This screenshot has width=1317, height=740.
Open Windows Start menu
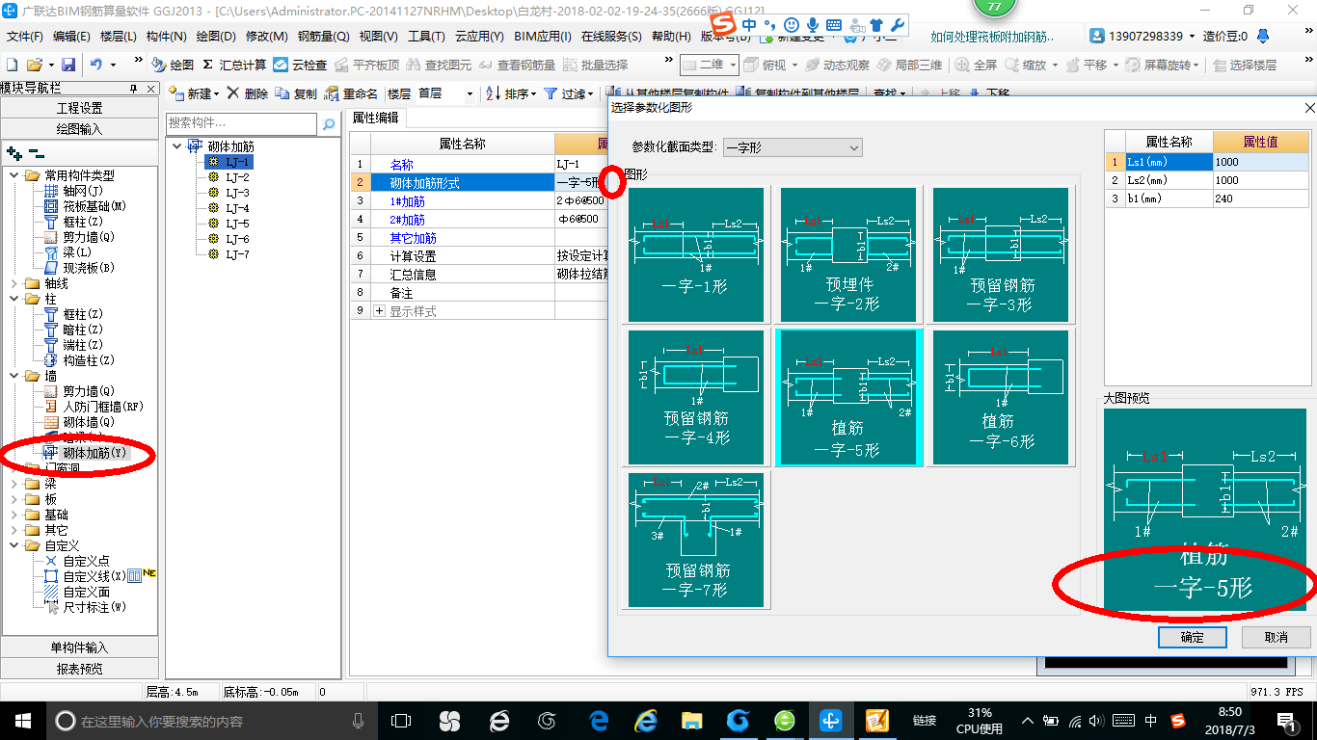tap(22, 720)
